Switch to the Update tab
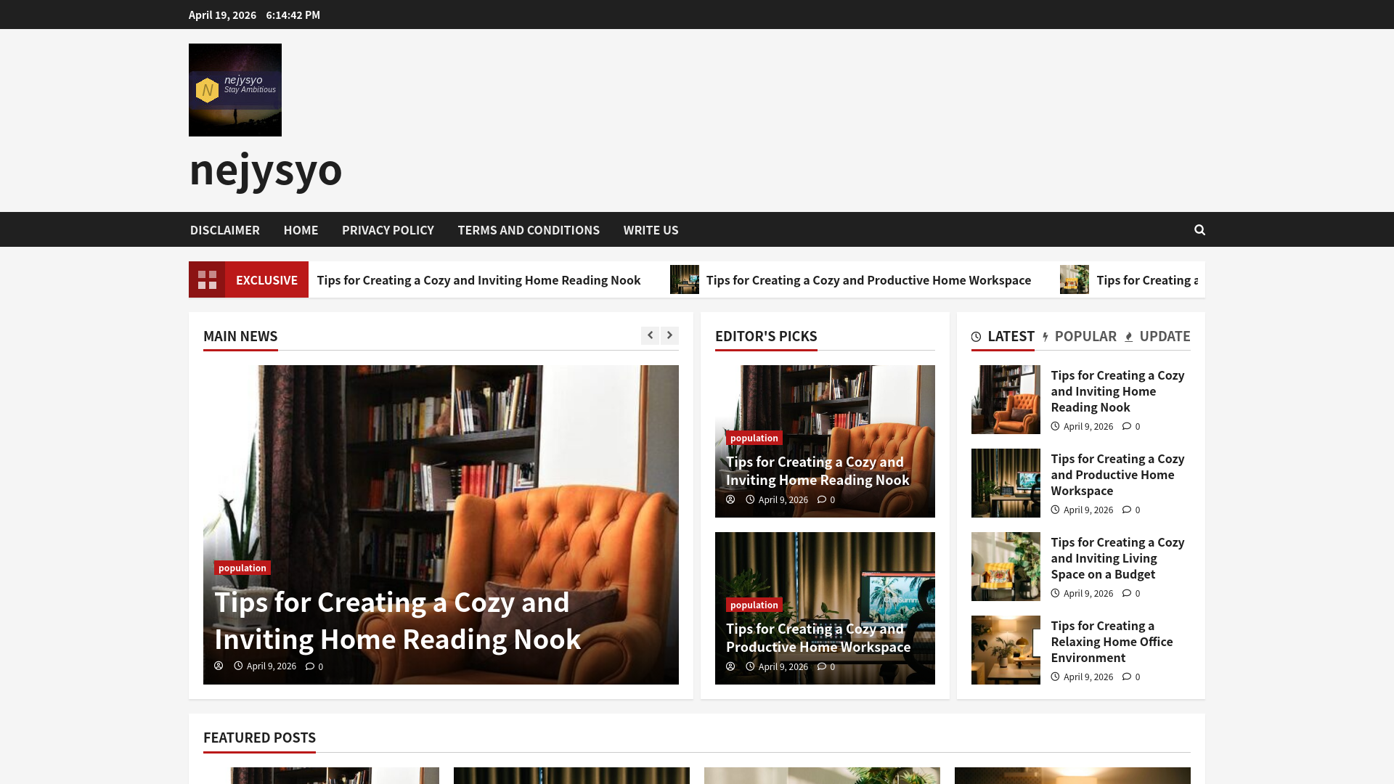This screenshot has height=784, width=1394. click(x=1157, y=336)
